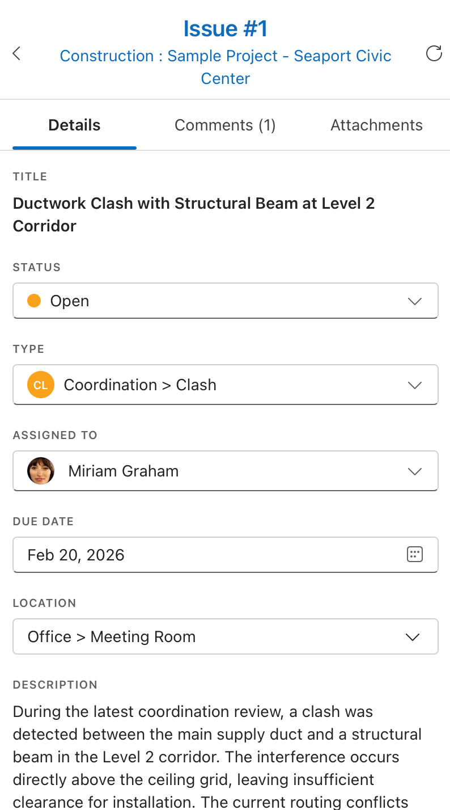Click the issue title text
Viewport: 450px width, 810px height.
coord(194,214)
